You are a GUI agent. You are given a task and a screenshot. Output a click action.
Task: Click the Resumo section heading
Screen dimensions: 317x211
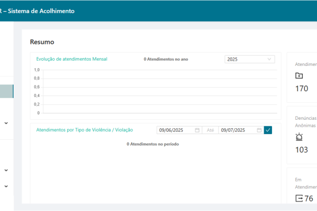pyautogui.click(x=42, y=42)
